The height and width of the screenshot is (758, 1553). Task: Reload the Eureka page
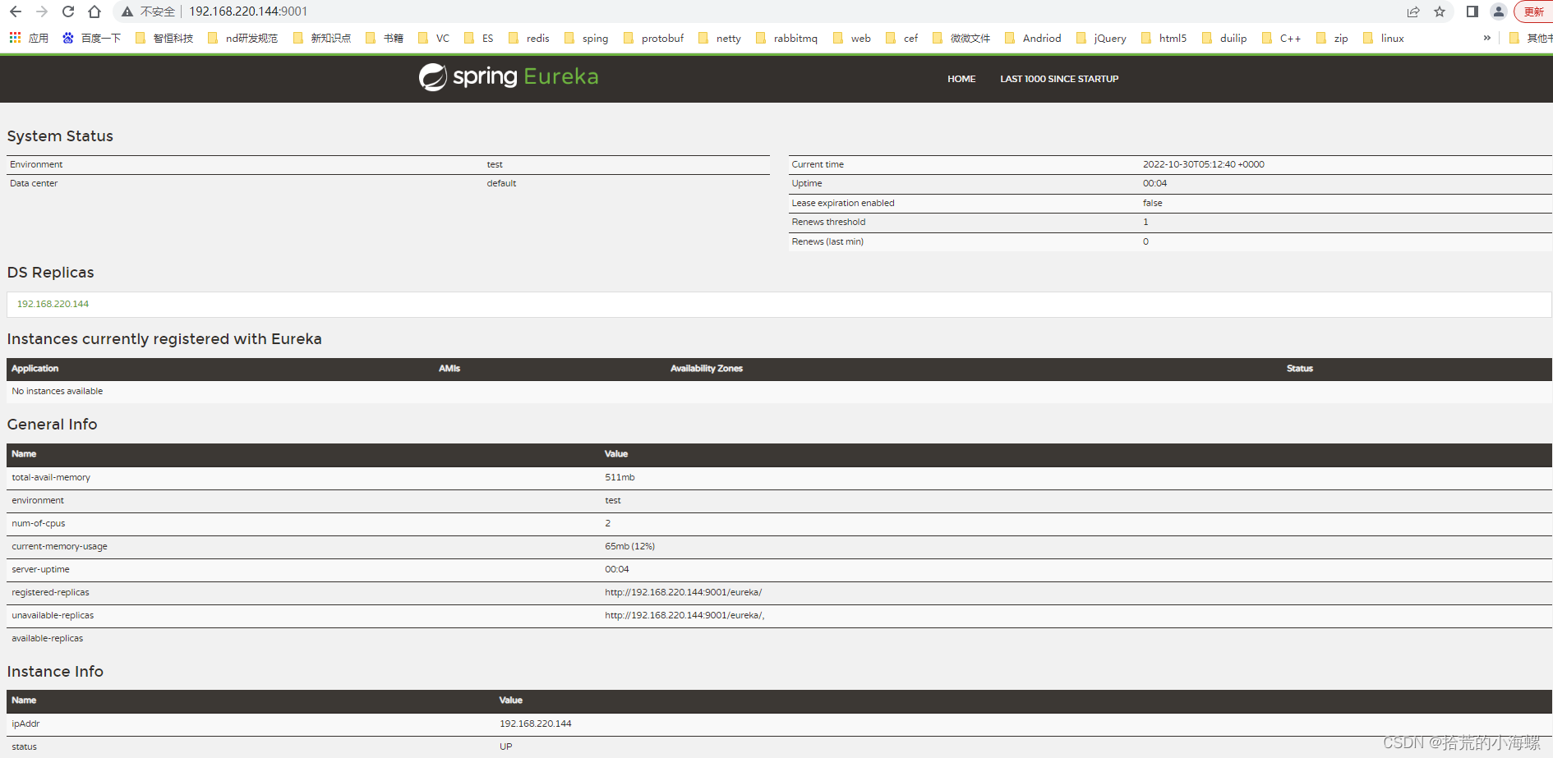[68, 11]
